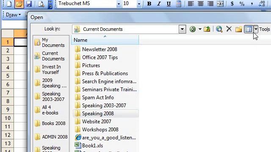Open the Views dropdown arrow

[256, 29]
